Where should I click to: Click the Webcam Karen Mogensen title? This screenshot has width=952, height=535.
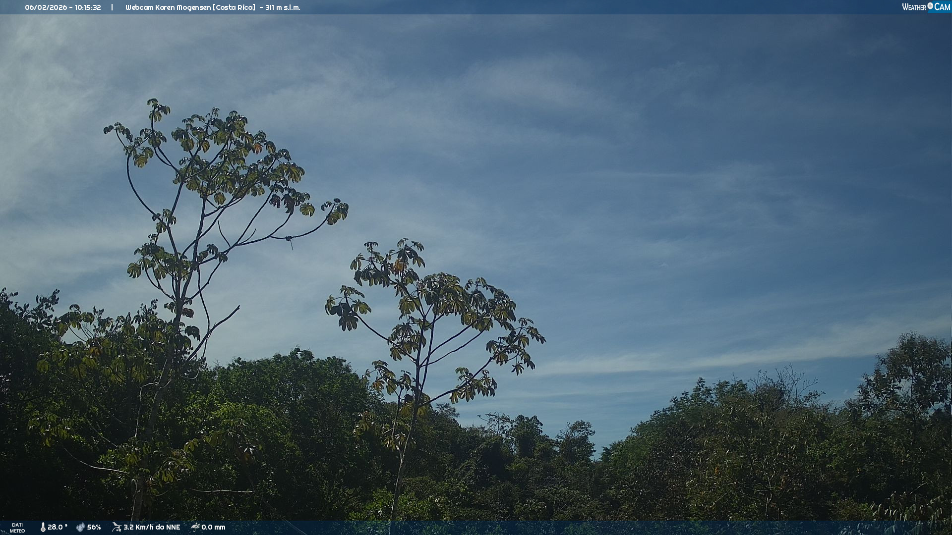pyautogui.click(x=168, y=7)
